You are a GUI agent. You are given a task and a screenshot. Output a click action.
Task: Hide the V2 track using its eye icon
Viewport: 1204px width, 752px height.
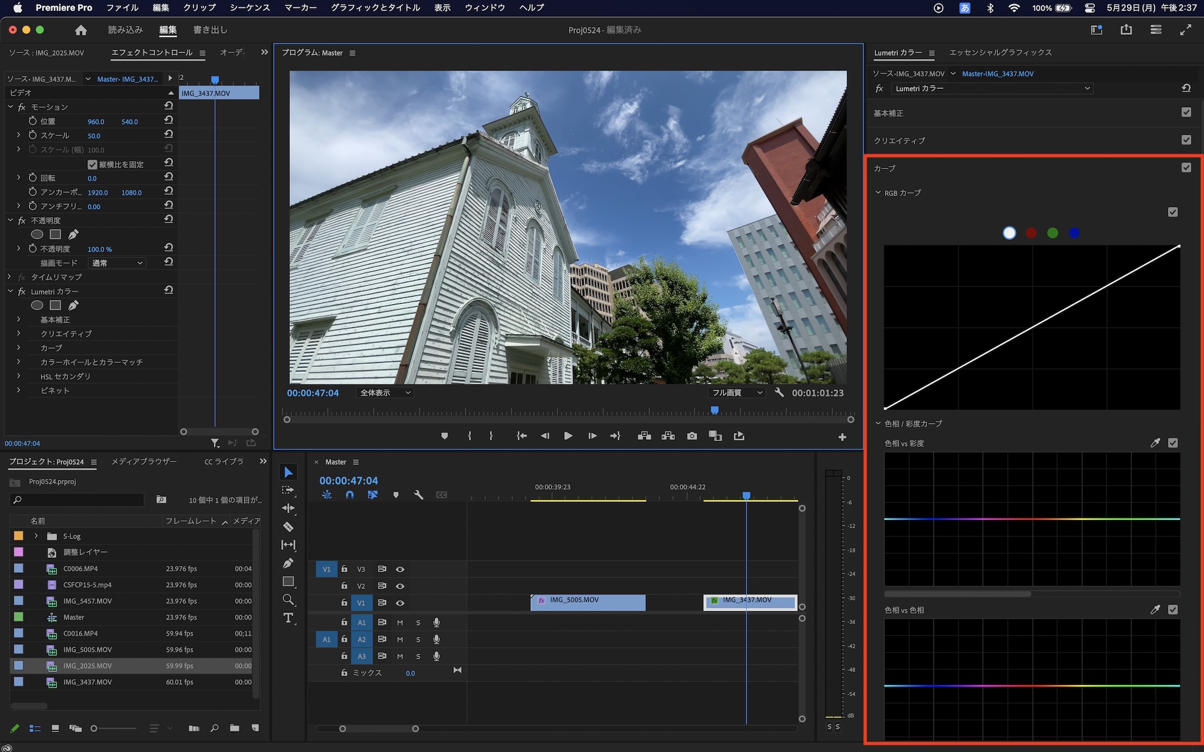pyautogui.click(x=399, y=586)
